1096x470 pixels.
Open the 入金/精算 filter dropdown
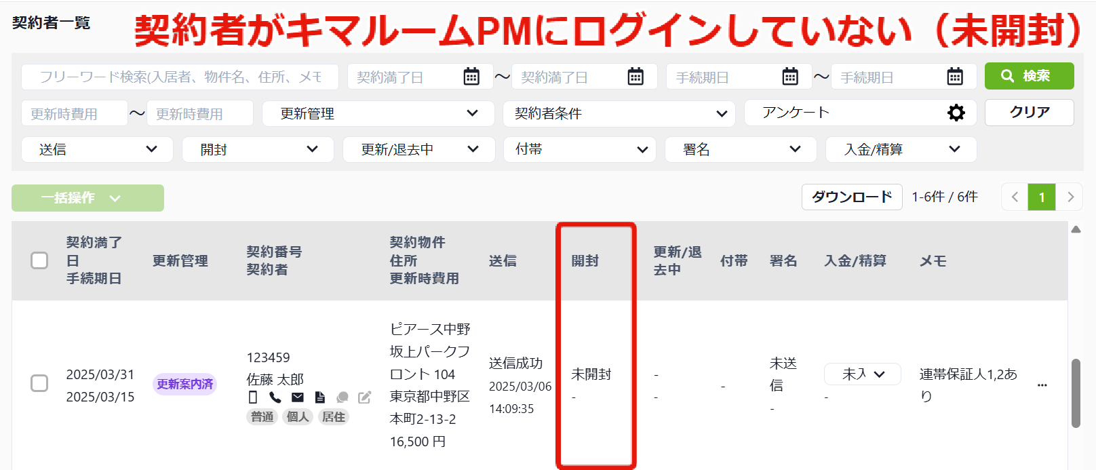click(x=901, y=149)
